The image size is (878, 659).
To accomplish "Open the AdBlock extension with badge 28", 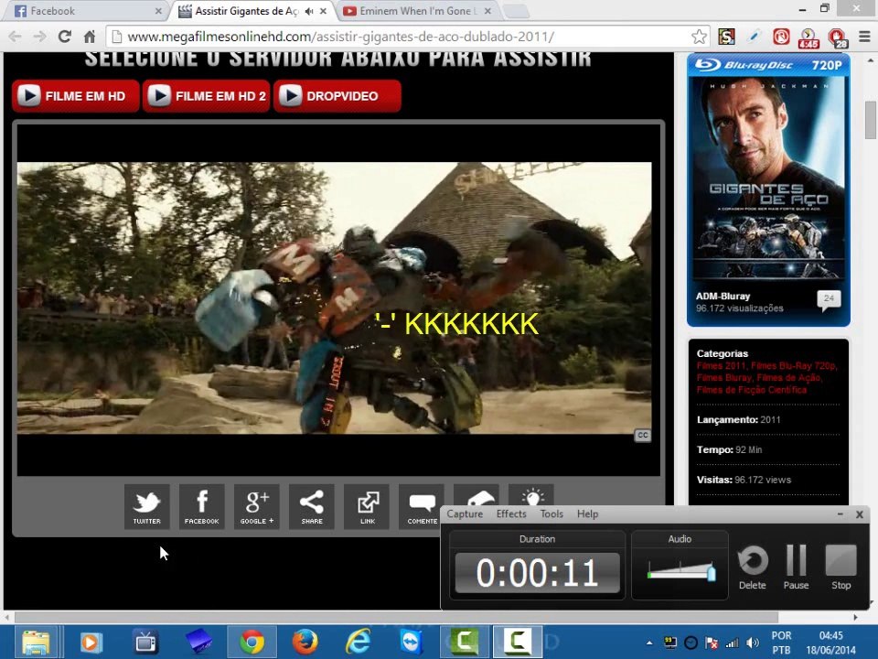I will tap(837, 38).
